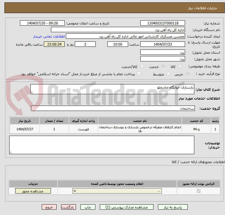
Task: Click the چاپ print button
Action: click(88, 207)
